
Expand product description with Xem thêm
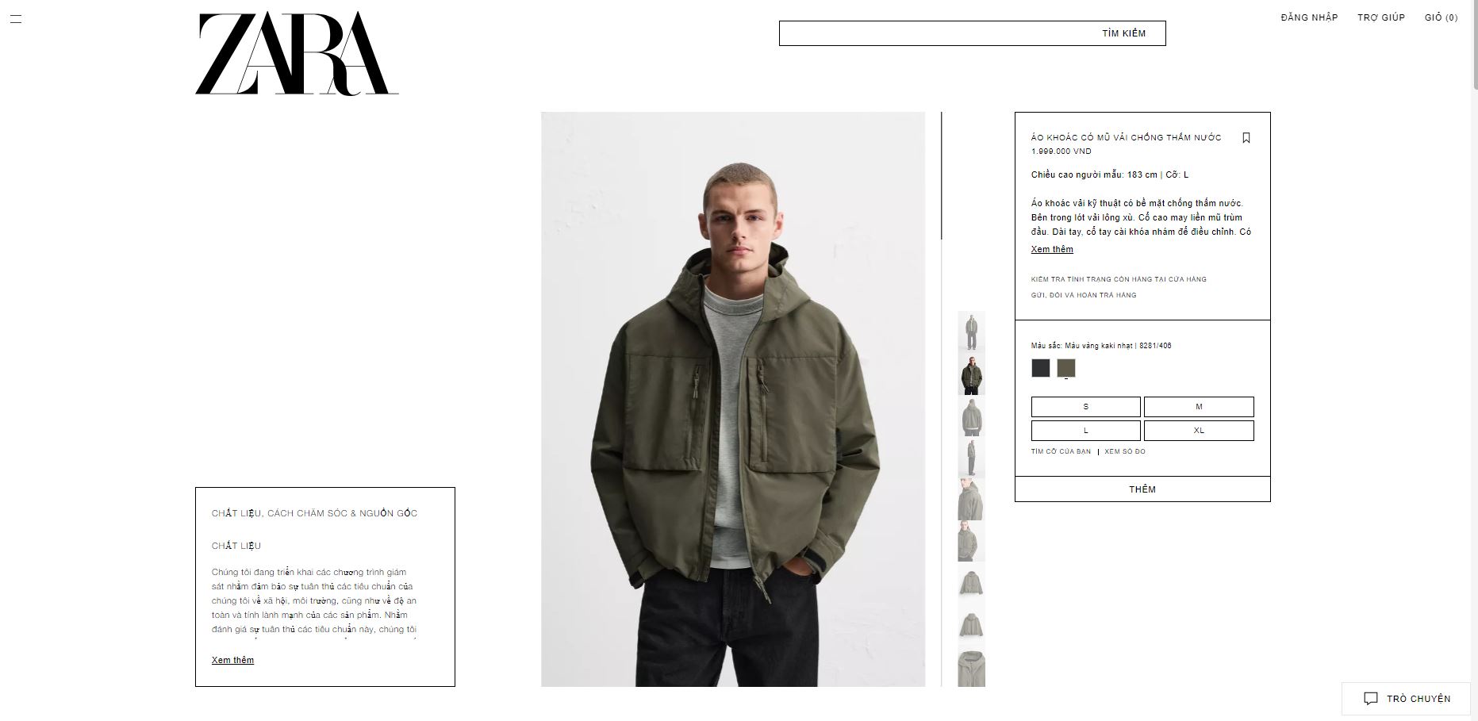1052,249
